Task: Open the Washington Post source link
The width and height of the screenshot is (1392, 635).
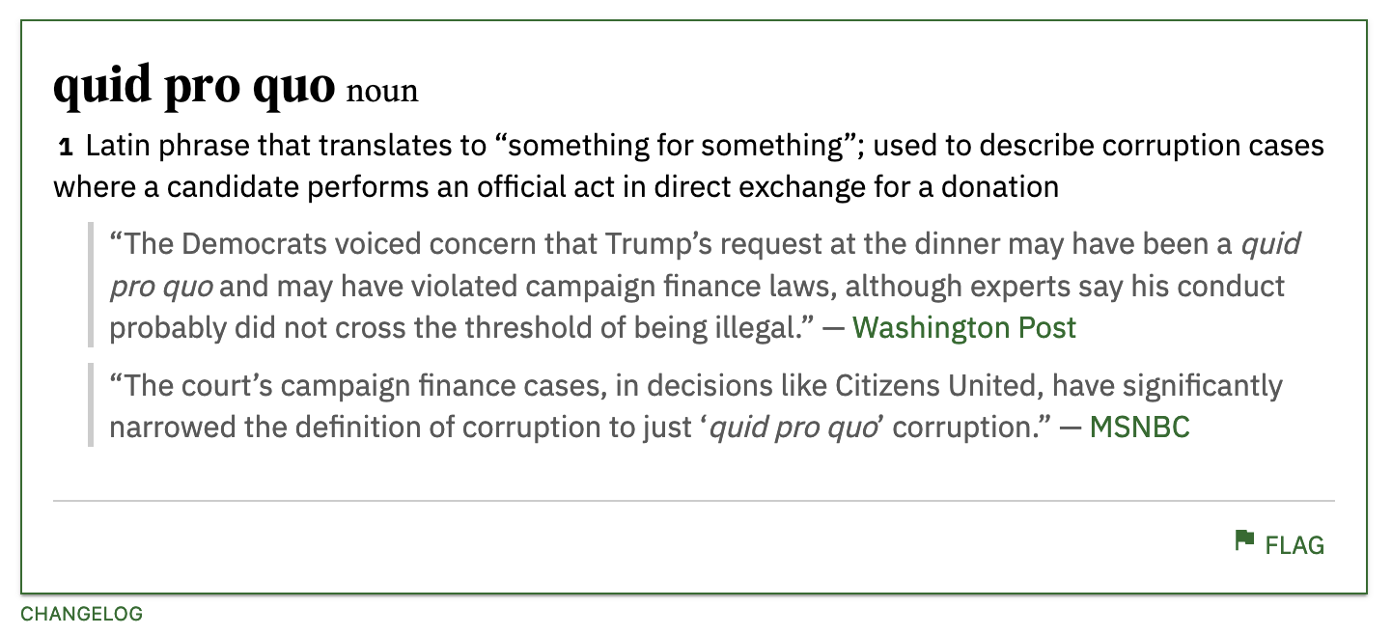Action: point(963,328)
